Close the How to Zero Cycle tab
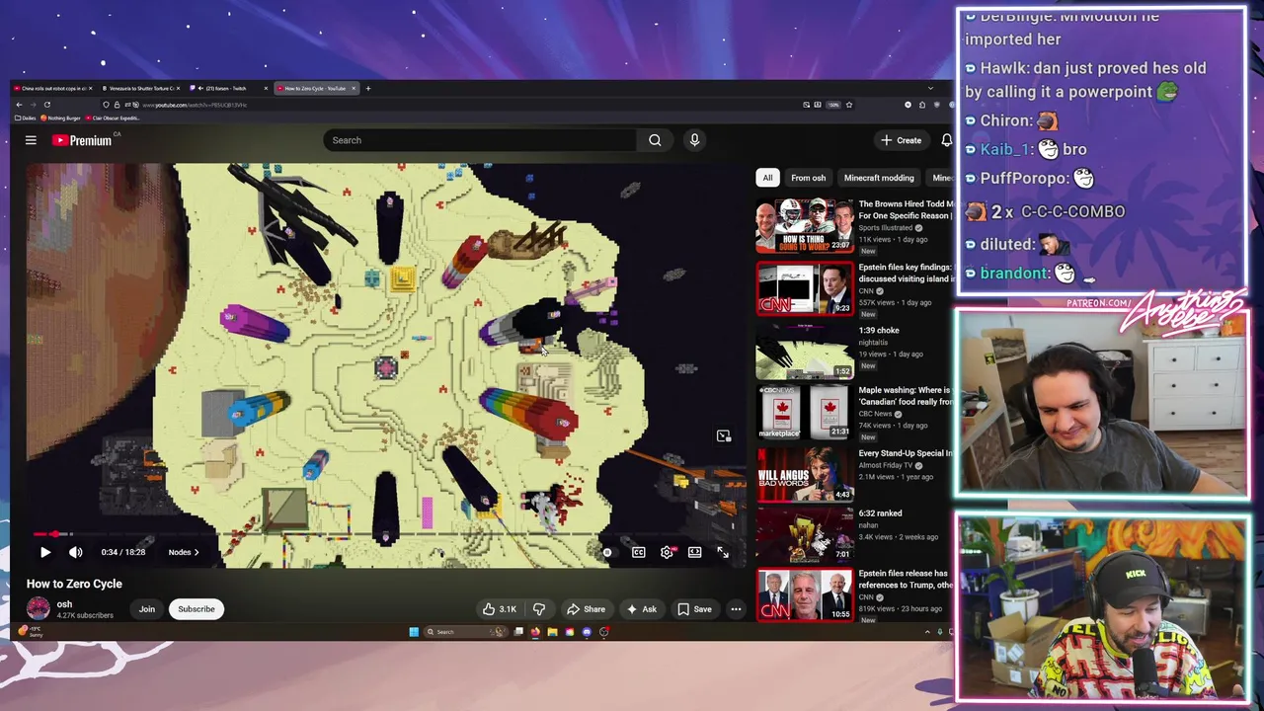1264x711 pixels. (x=354, y=88)
